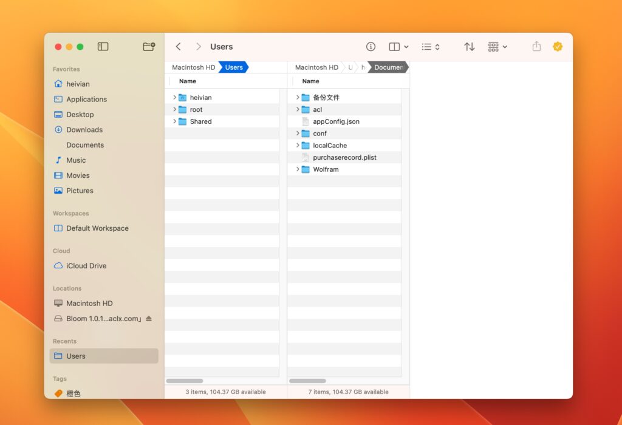Navigate back with the back arrow
This screenshot has height=425, width=622.
coord(178,46)
